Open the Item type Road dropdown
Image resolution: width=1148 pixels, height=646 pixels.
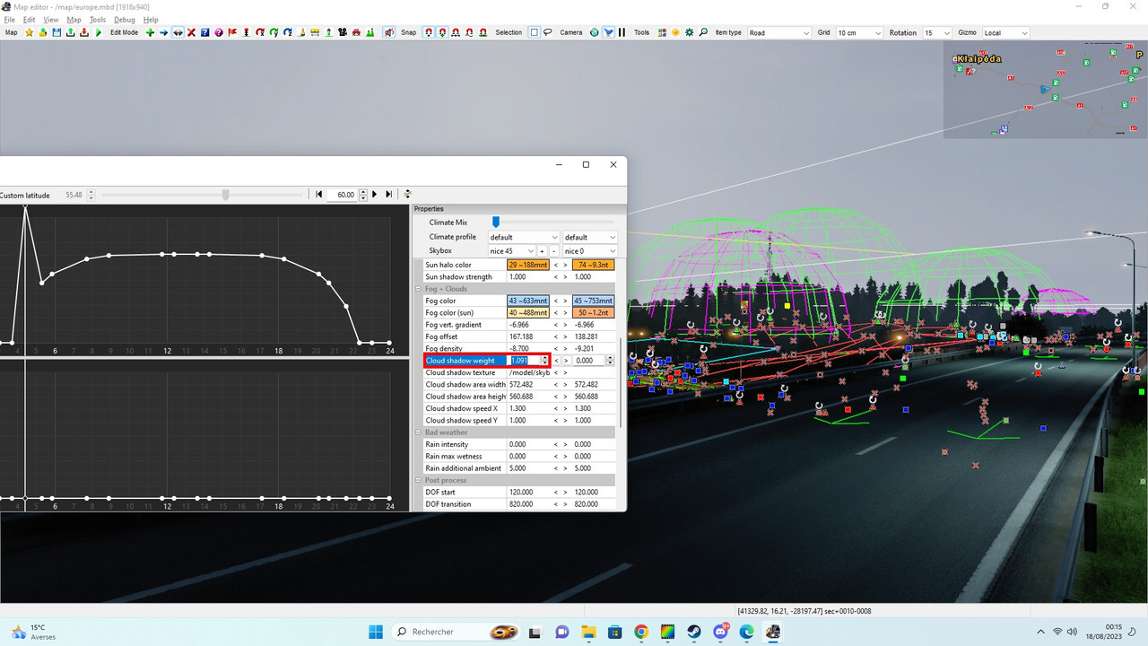(x=778, y=33)
